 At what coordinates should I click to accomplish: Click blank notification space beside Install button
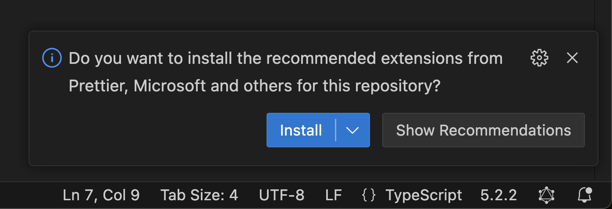149,130
